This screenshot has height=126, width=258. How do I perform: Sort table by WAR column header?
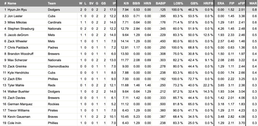click(253, 3)
